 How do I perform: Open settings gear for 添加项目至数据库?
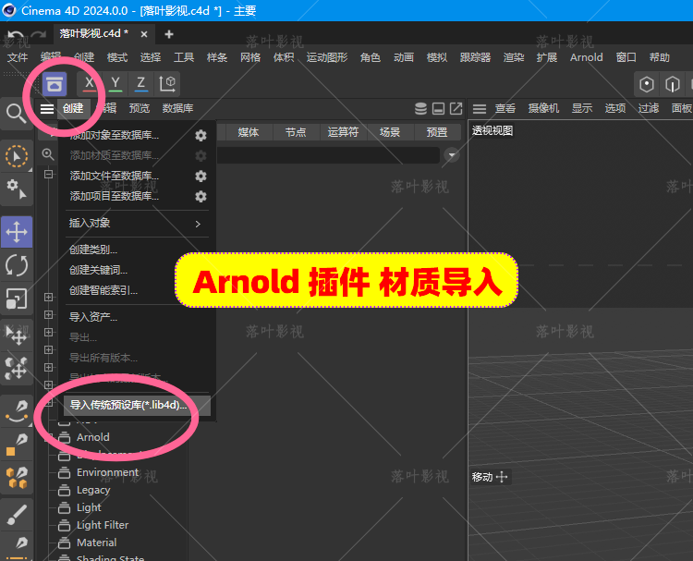pos(201,197)
